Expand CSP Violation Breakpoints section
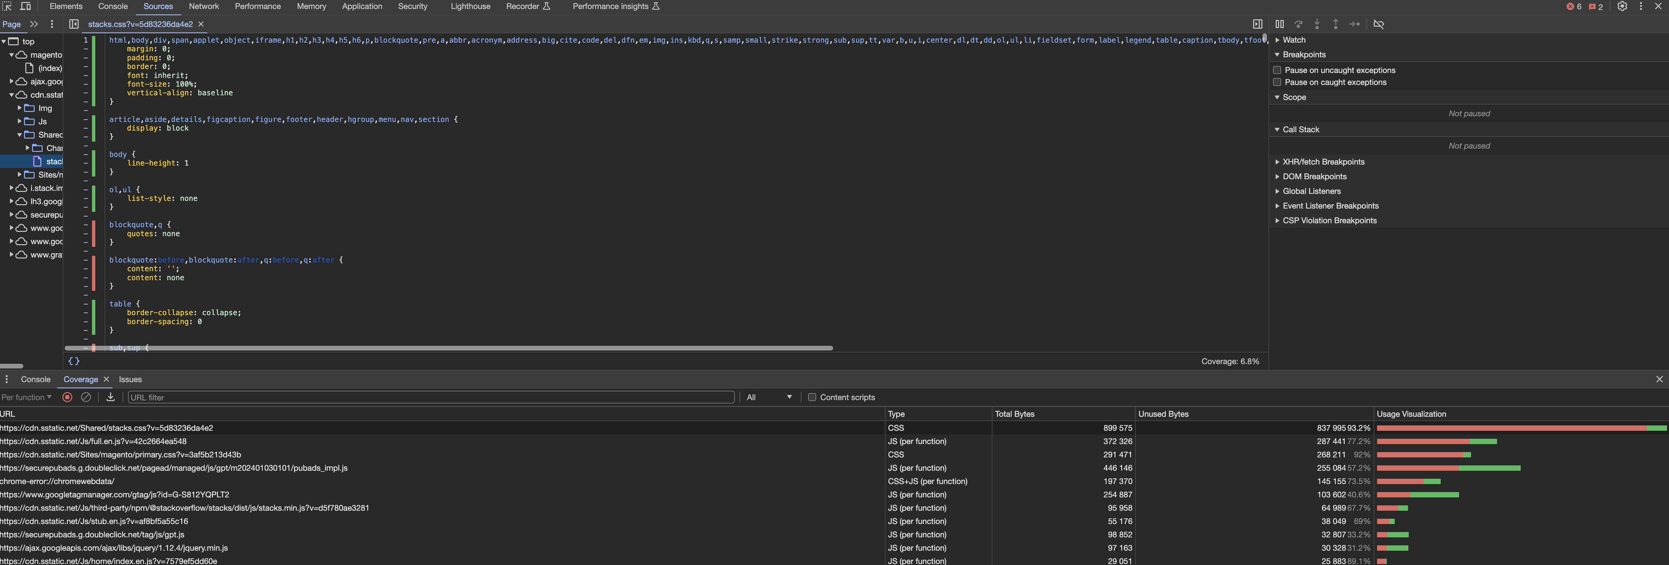 point(1329,220)
